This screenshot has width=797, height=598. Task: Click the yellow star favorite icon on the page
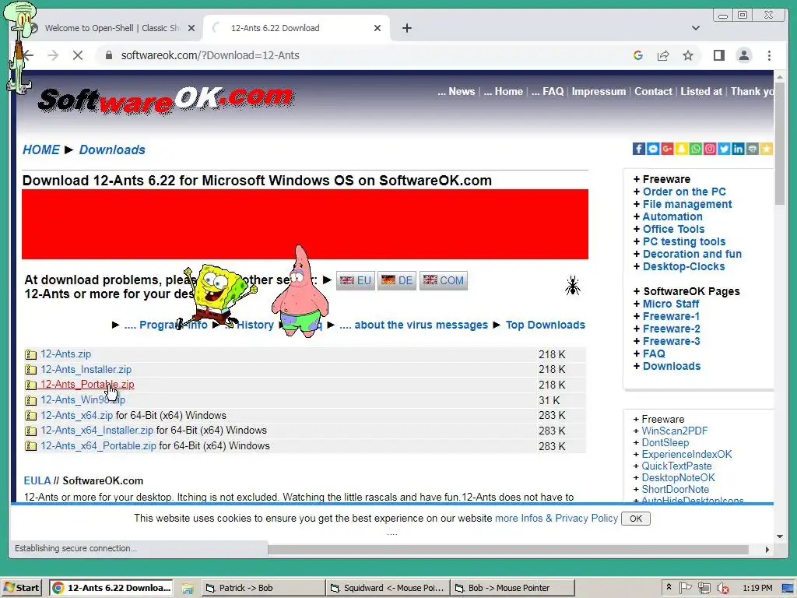(767, 149)
